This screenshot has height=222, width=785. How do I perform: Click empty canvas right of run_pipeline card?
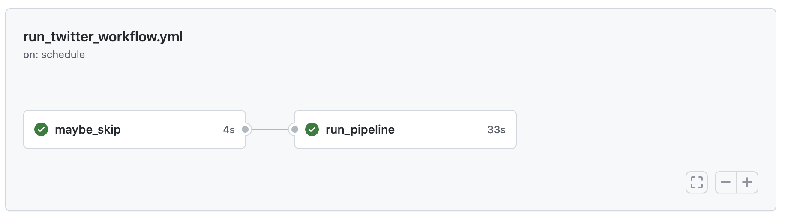(x=621, y=129)
